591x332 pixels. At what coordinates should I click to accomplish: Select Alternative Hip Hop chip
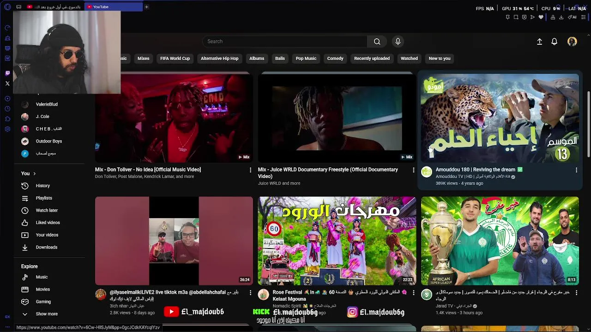pos(220,59)
